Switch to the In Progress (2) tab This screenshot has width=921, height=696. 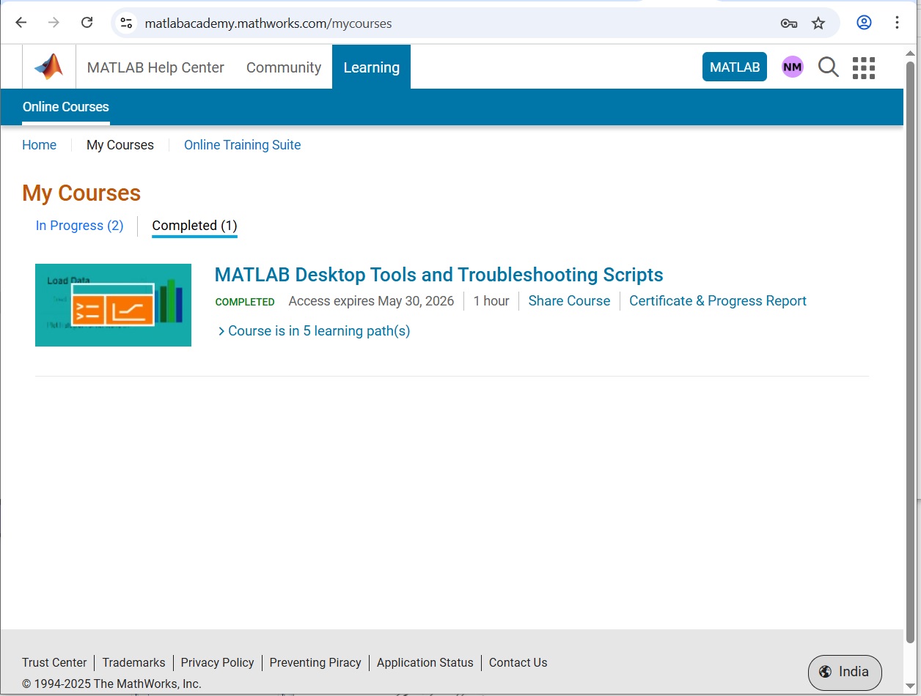pyautogui.click(x=79, y=226)
